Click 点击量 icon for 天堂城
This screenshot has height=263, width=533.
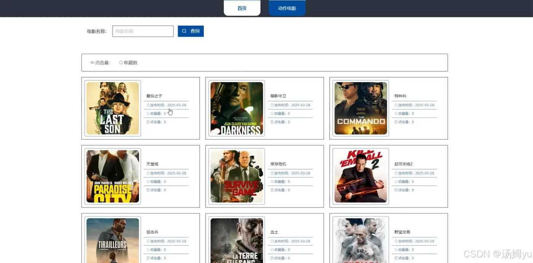tap(148, 190)
